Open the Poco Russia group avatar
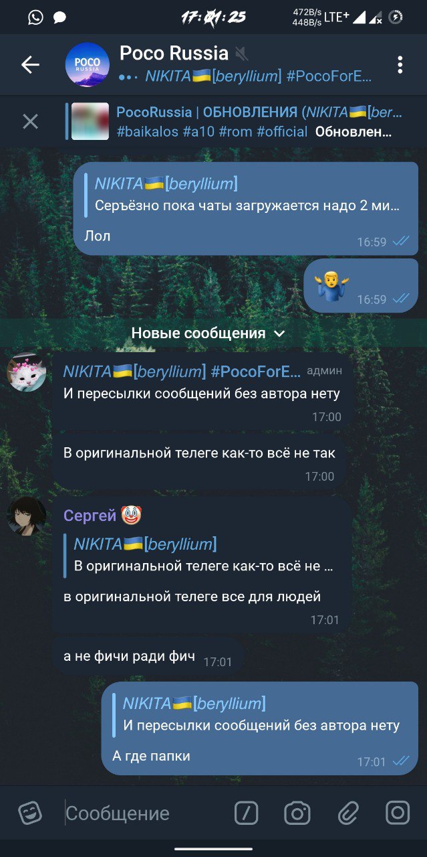Image resolution: width=427 pixels, height=857 pixels. tap(87, 65)
